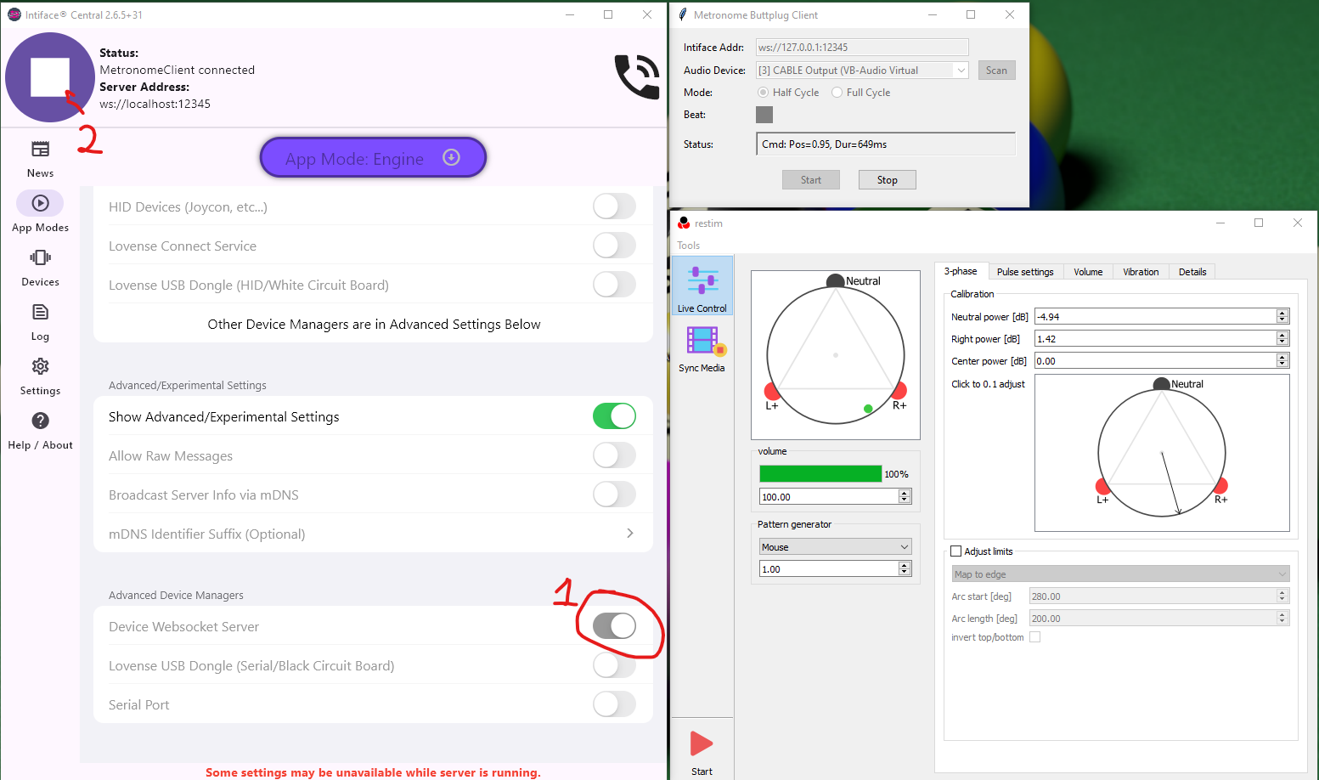Viewport: 1319px width, 780px height.
Task: Open Audio Device dropdown in Metronome
Action: pyautogui.click(x=862, y=71)
